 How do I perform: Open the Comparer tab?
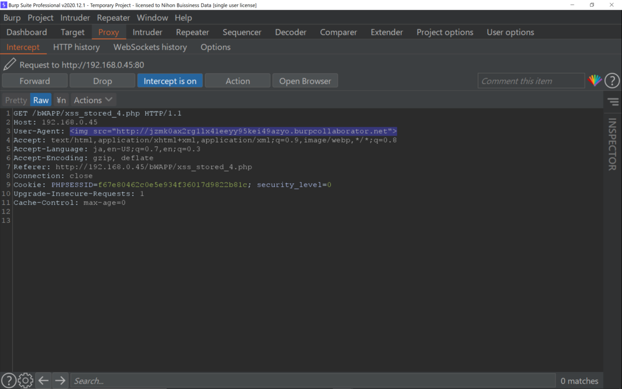tap(338, 32)
